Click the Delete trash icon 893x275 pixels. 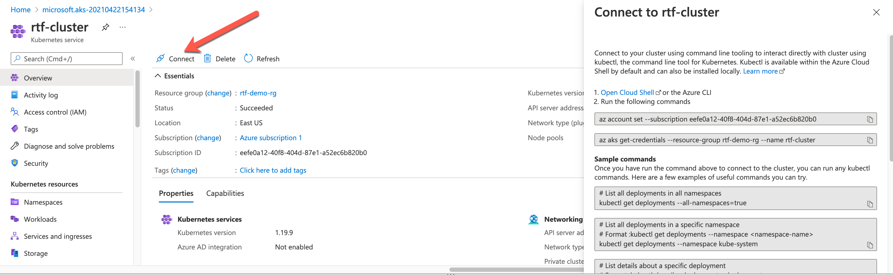(x=207, y=58)
